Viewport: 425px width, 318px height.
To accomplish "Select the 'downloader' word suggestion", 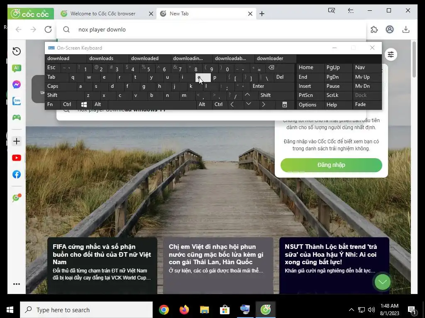I will point(276,58).
